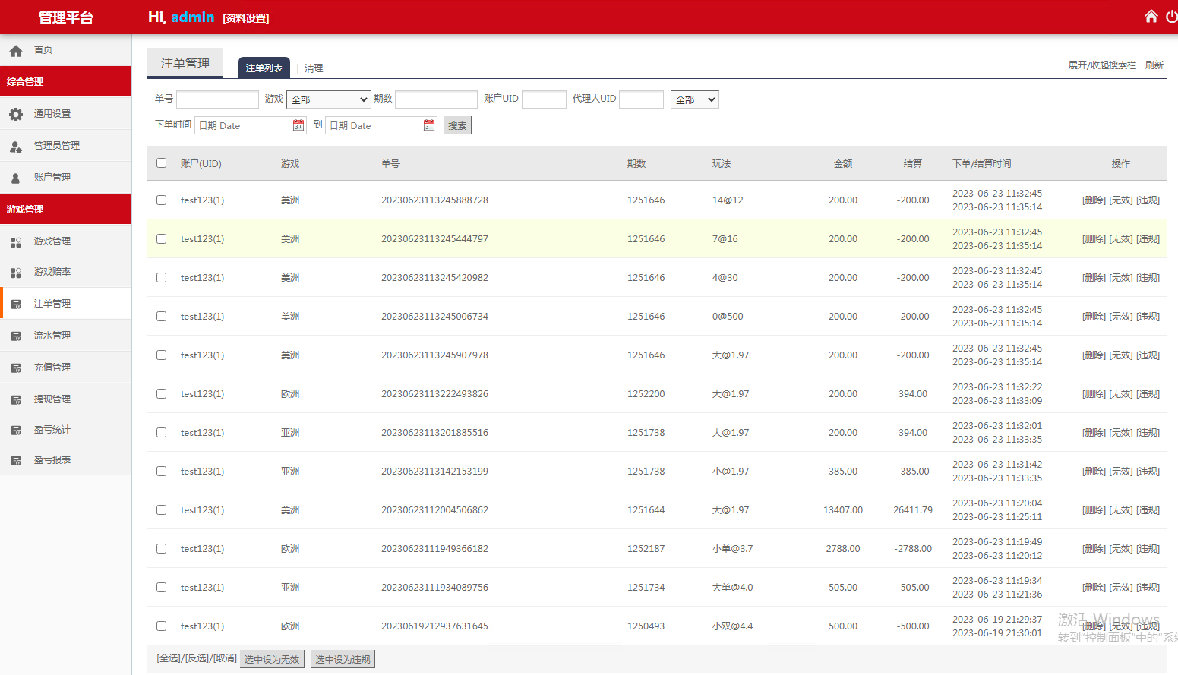
Task: Switch to the 清理 tab
Action: coord(314,68)
